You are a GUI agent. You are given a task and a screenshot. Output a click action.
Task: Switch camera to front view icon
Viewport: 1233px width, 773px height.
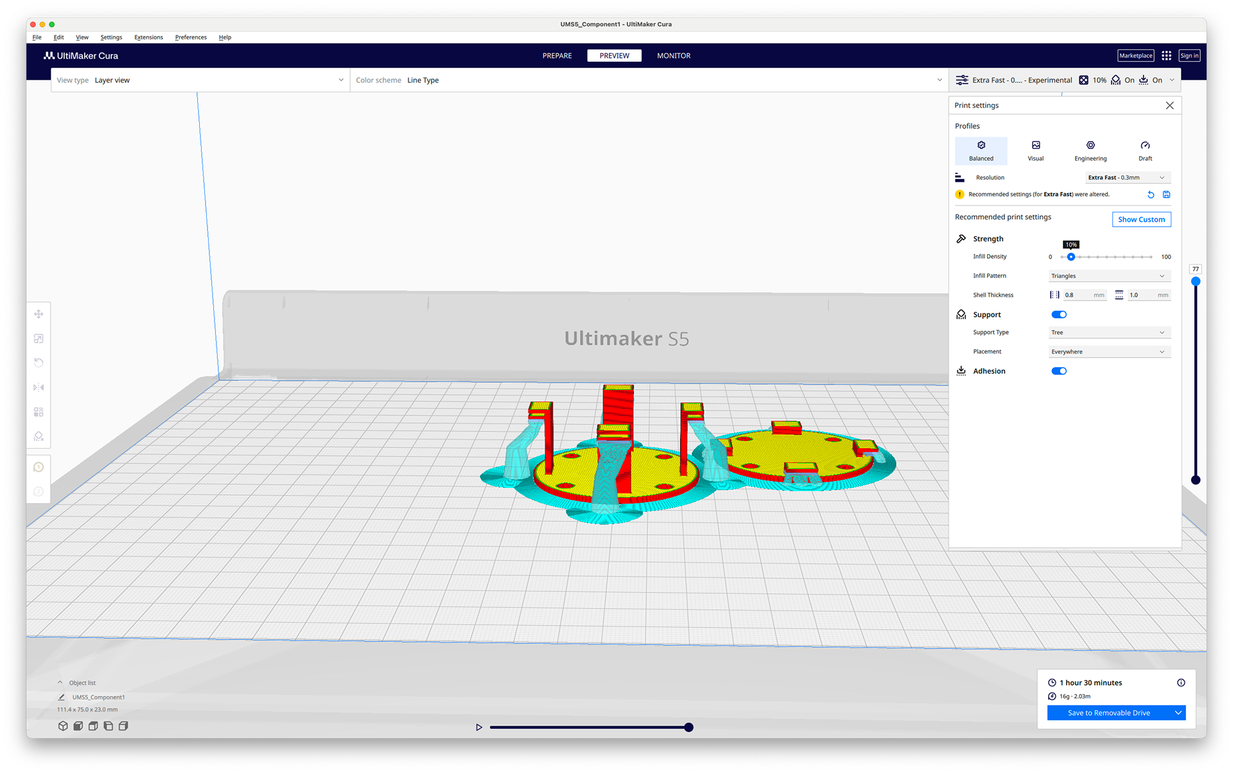click(78, 726)
